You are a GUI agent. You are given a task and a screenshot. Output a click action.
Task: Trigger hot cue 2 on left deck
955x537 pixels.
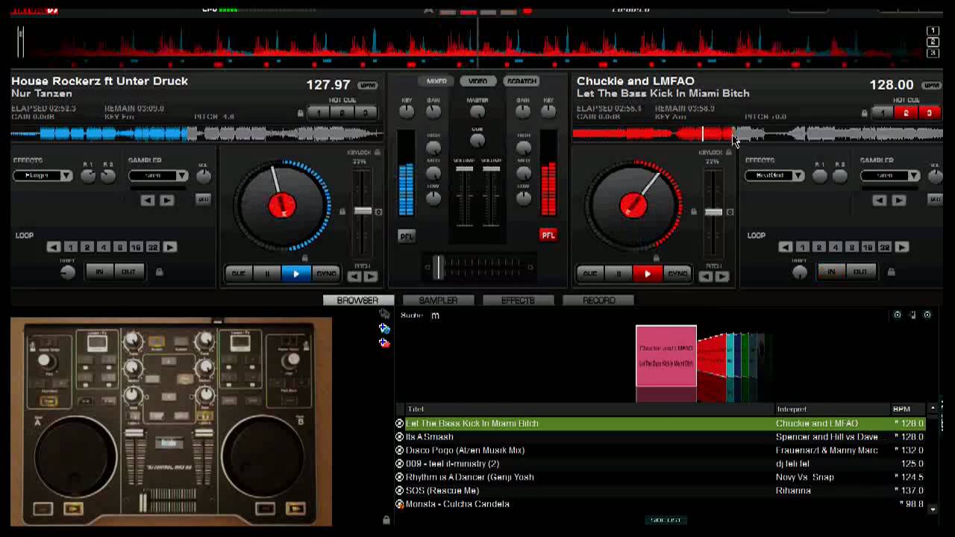(x=342, y=113)
